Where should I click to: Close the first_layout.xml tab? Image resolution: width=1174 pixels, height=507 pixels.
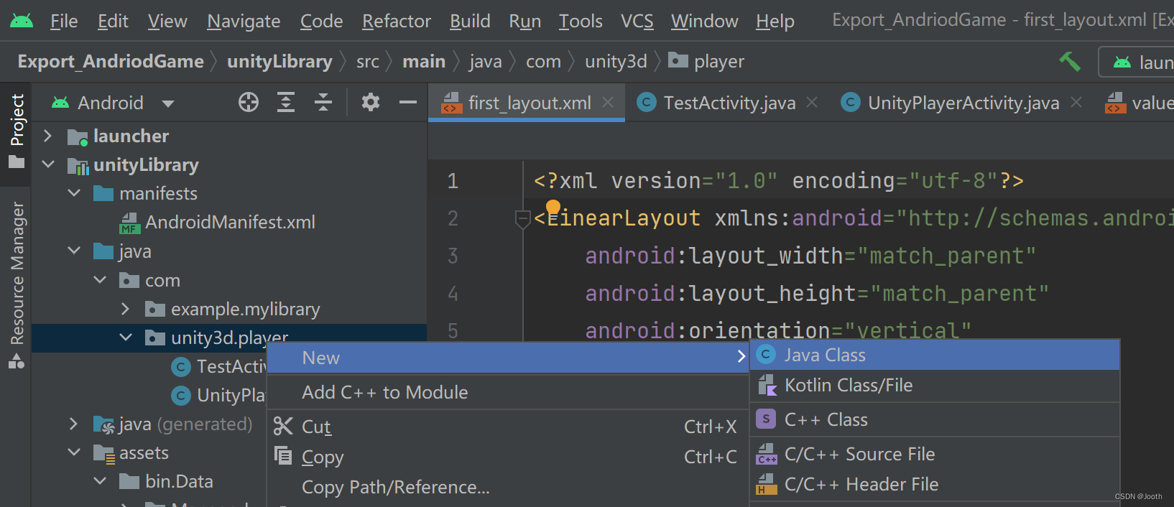(608, 102)
